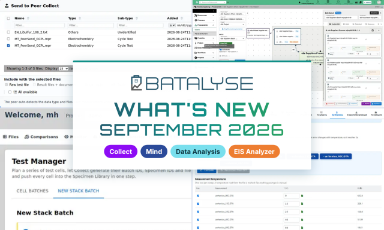Select Tabelle under Prozesskette
Image resolution: width=384 pixels, height=230 pixels.
tap(205, 29)
